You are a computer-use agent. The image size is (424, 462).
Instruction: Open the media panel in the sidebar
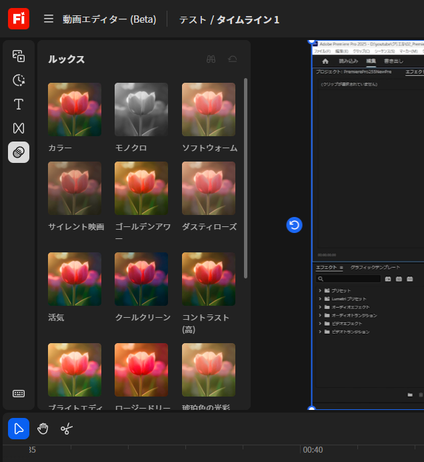click(19, 56)
